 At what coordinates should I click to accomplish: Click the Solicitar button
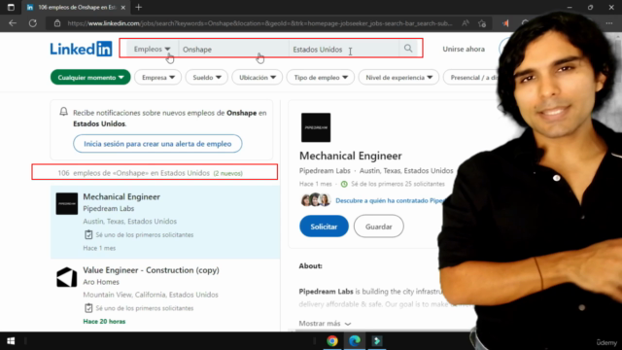tap(324, 227)
